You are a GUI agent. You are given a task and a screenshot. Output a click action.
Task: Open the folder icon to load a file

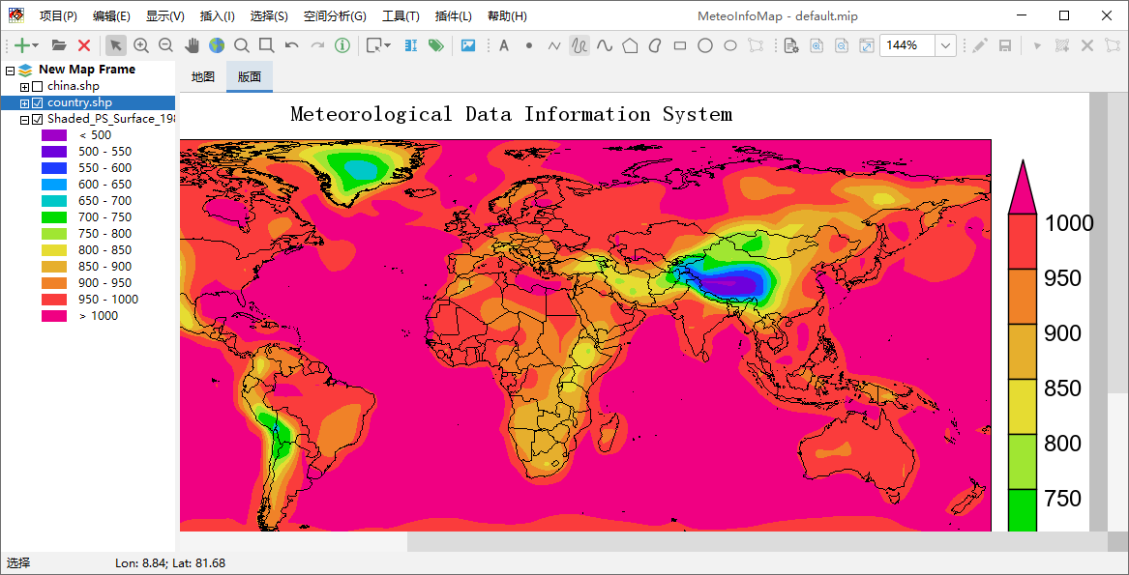pyautogui.click(x=59, y=45)
